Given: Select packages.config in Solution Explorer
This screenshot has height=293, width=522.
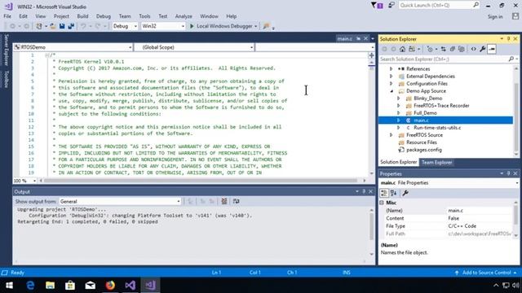Looking at the screenshot, I should click(x=424, y=150).
